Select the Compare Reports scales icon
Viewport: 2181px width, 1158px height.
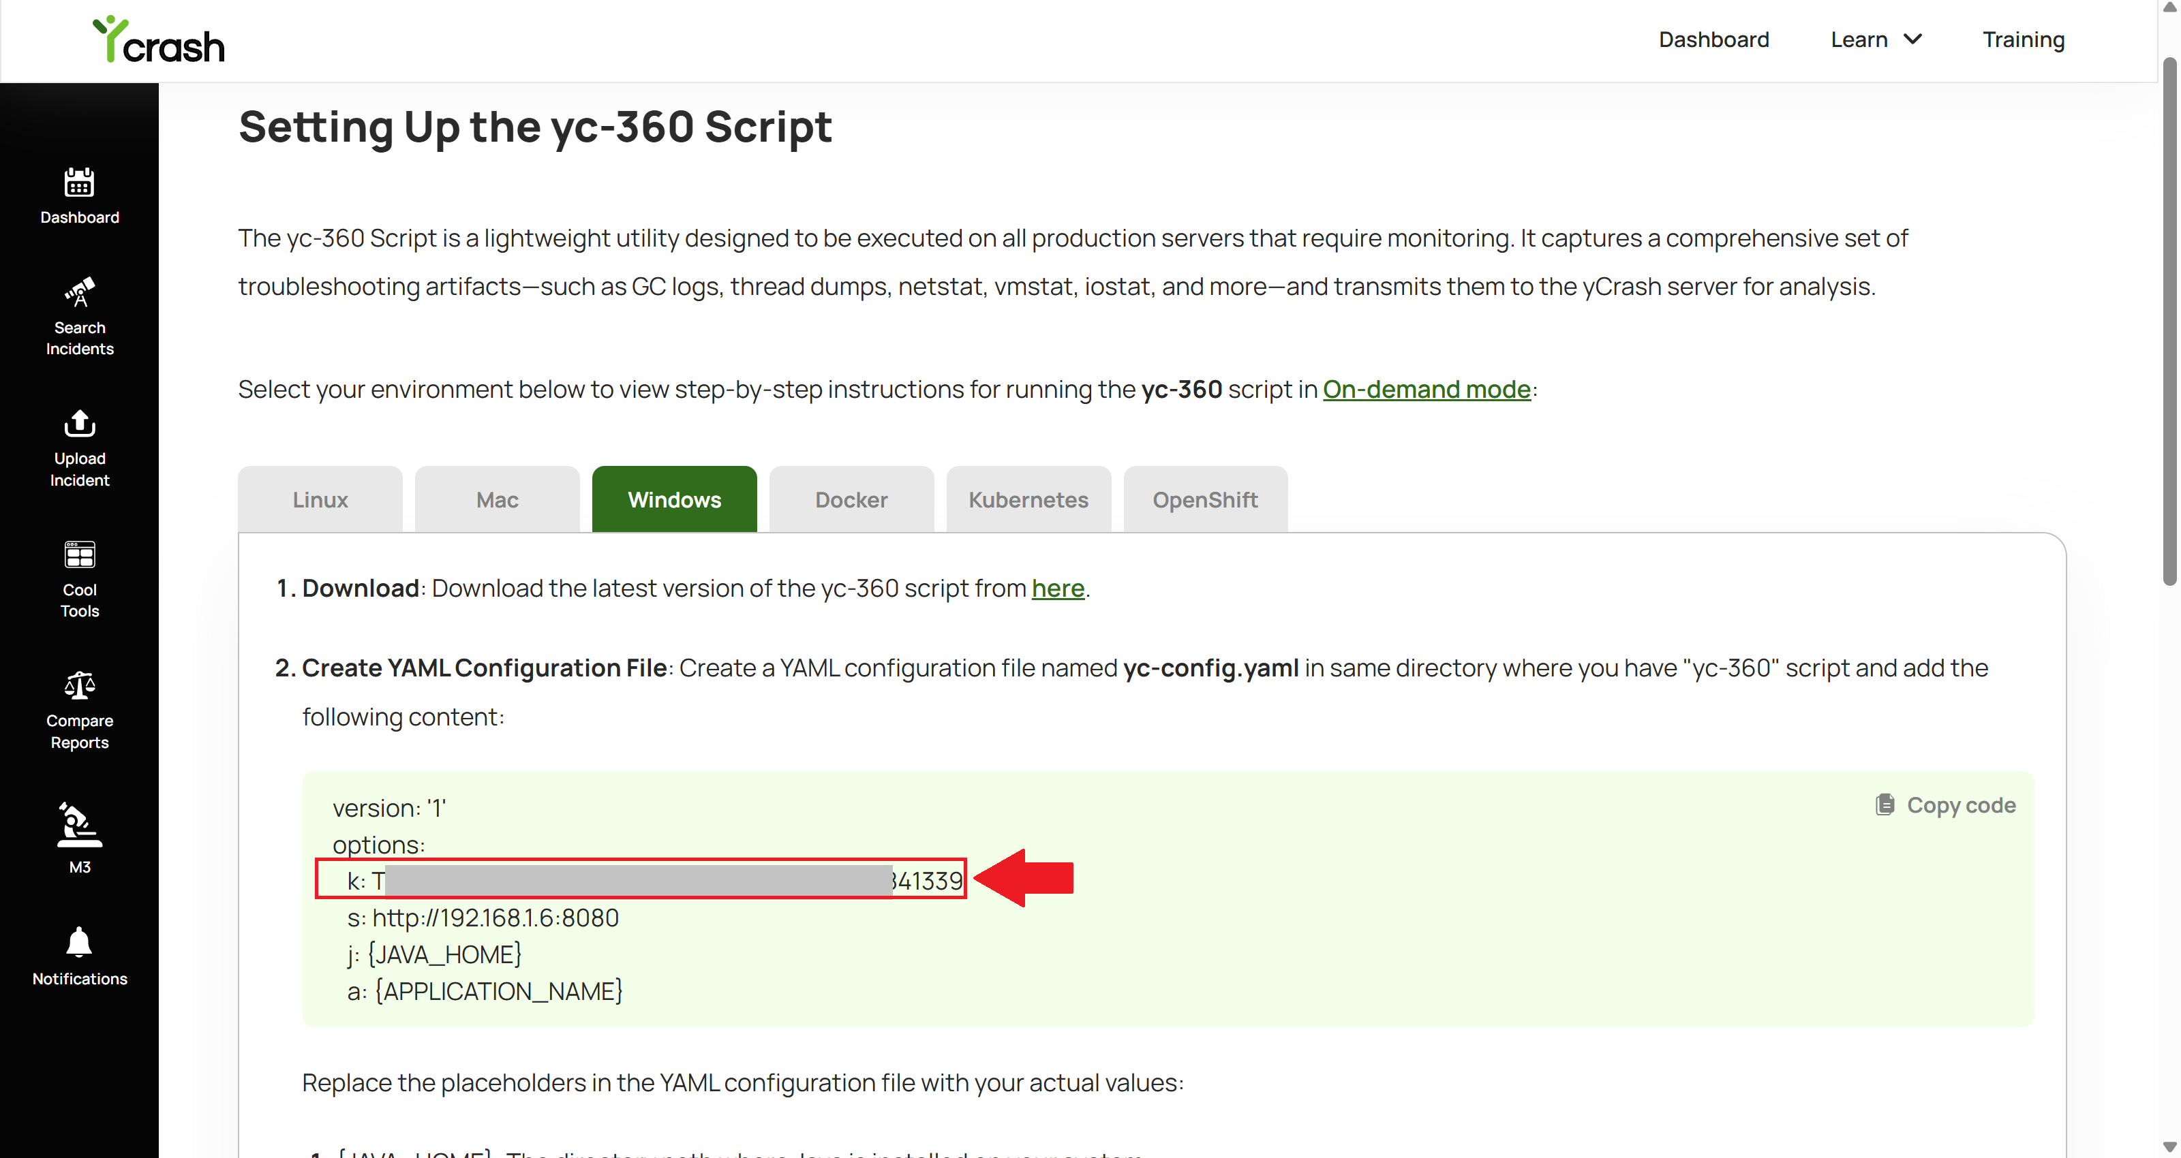(x=80, y=686)
